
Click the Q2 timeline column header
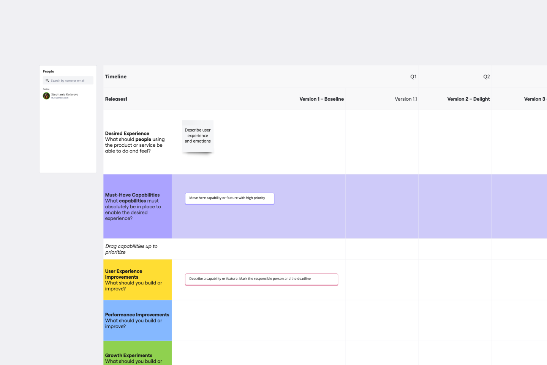click(x=486, y=77)
